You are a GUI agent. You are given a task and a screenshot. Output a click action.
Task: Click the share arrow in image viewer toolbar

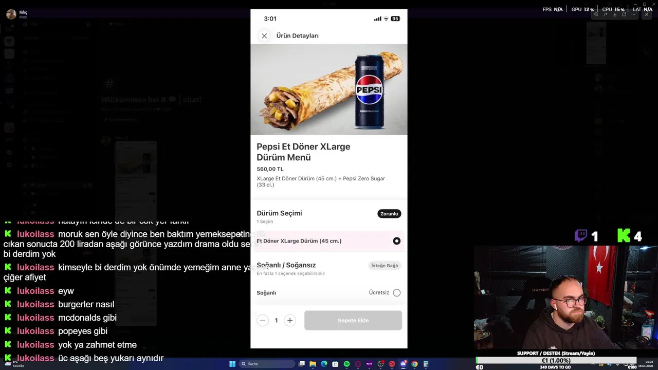pyautogui.click(x=606, y=14)
